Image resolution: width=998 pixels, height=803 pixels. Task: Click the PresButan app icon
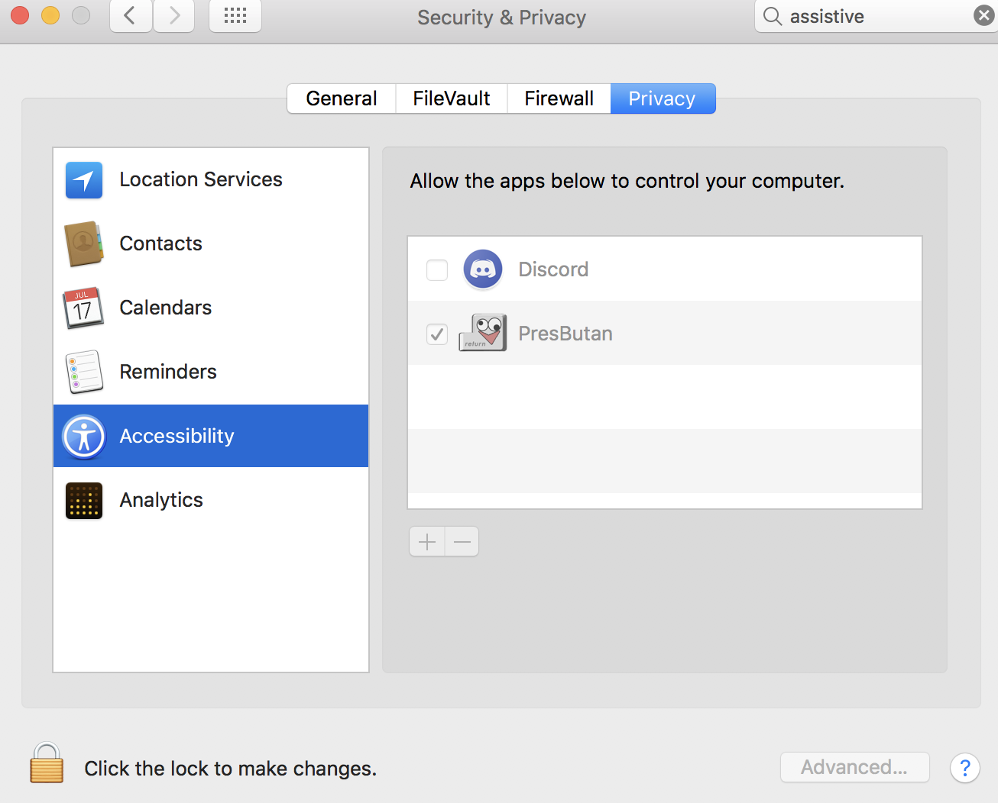(x=483, y=334)
